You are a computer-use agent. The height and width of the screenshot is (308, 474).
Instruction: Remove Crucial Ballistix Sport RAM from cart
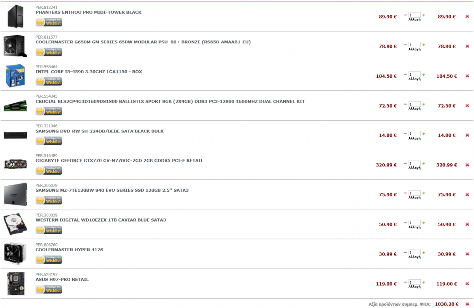467,106
